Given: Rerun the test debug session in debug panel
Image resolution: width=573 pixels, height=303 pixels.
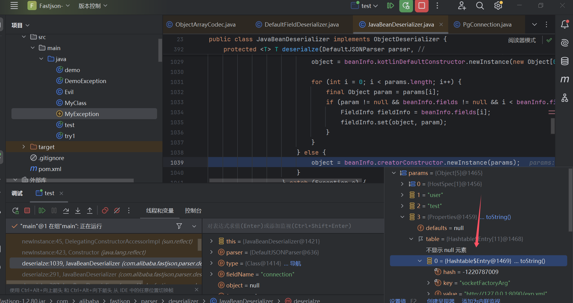Looking at the screenshot, I should click(15, 210).
